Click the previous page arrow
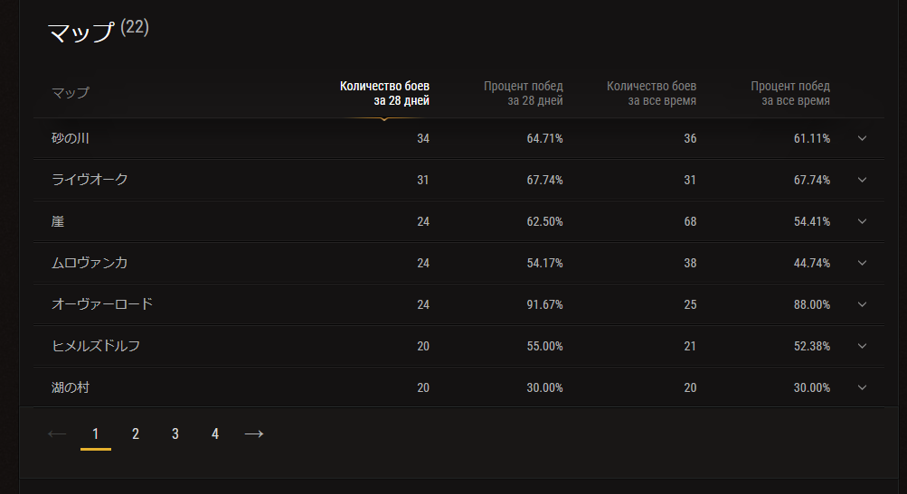The image size is (907, 494). click(57, 433)
